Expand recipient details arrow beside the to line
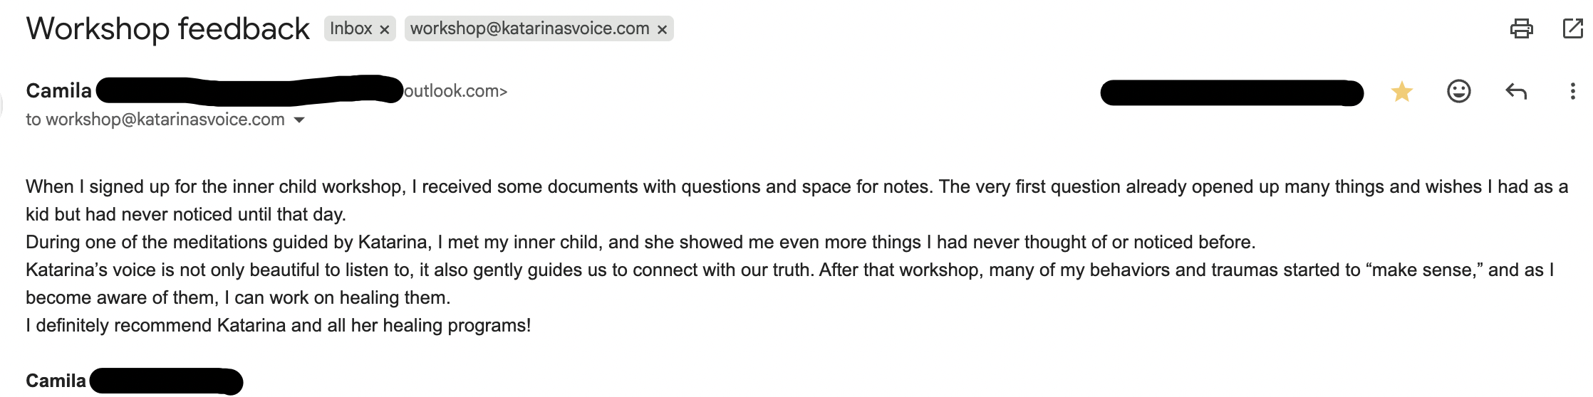 [299, 120]
